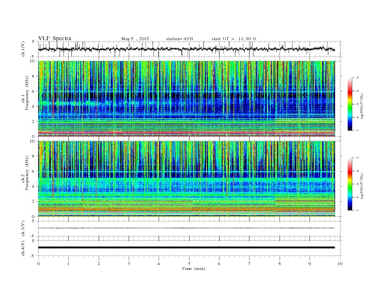Screen dimensions: 383x296
Task: Click the '5' upper tick on ch.3(V) axis
Action: pos(34,221)
